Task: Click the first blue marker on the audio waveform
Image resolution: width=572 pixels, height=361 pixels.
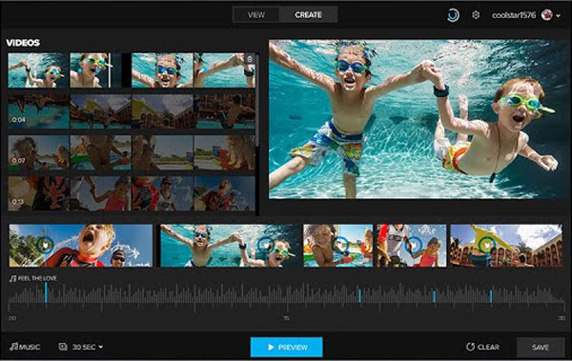Action: pyautogui.click(x=46, y=292)
